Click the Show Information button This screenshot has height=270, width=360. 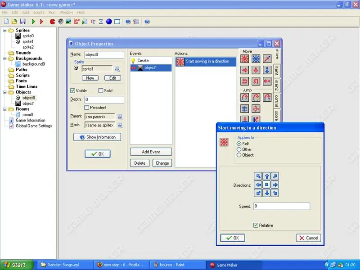[x=97, y=137]
